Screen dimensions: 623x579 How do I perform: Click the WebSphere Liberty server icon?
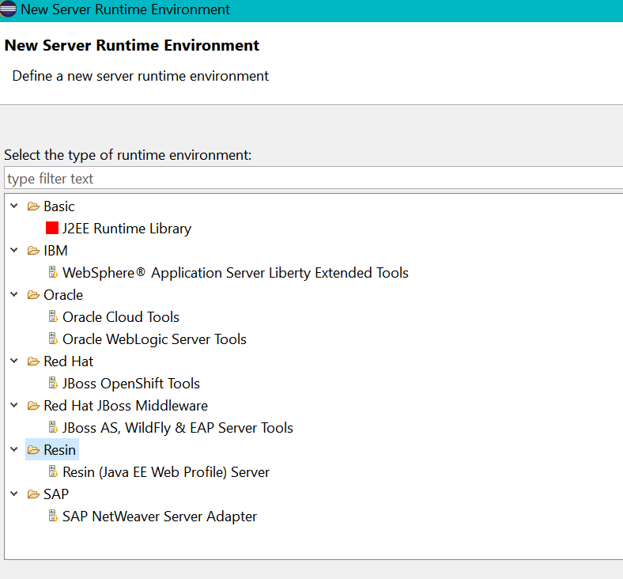[x=53, y=272]
